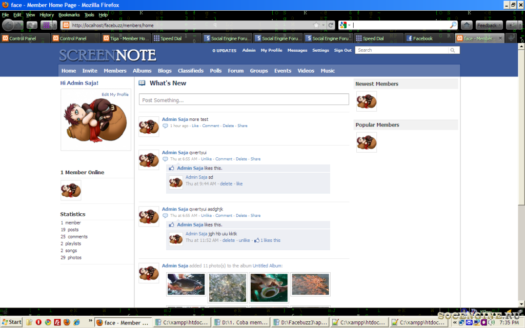Open the History menu
Screen dimensions: 525x328
point(47,15)
